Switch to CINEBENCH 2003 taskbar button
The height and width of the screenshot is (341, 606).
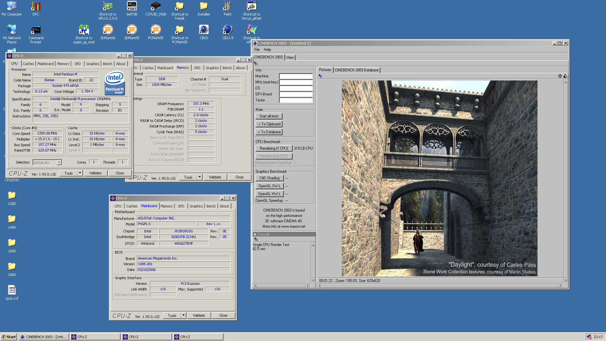pos(44,337)
